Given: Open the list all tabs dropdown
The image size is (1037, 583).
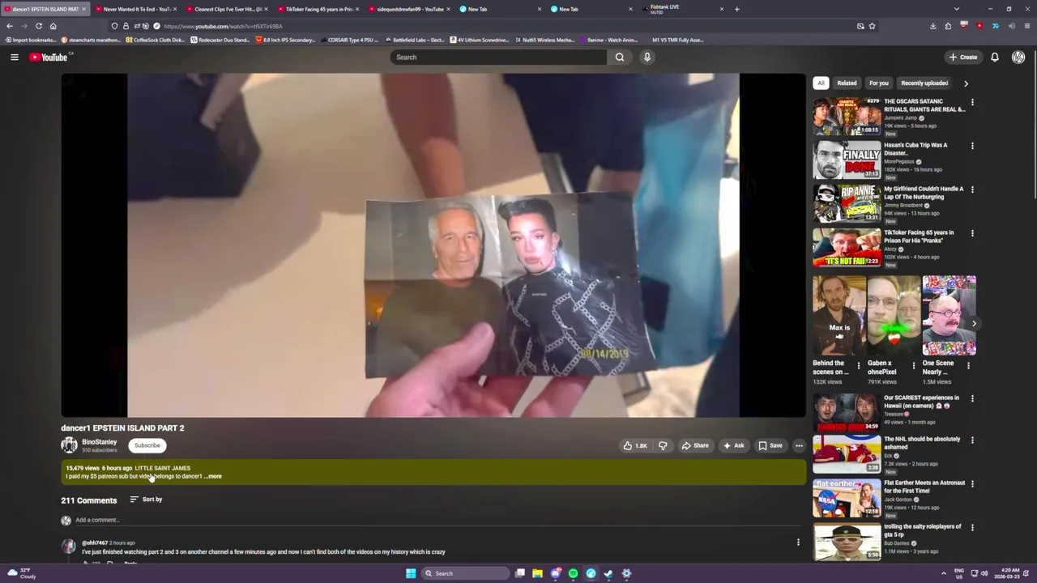Looking at the screenshot, I should click(957, 9).
